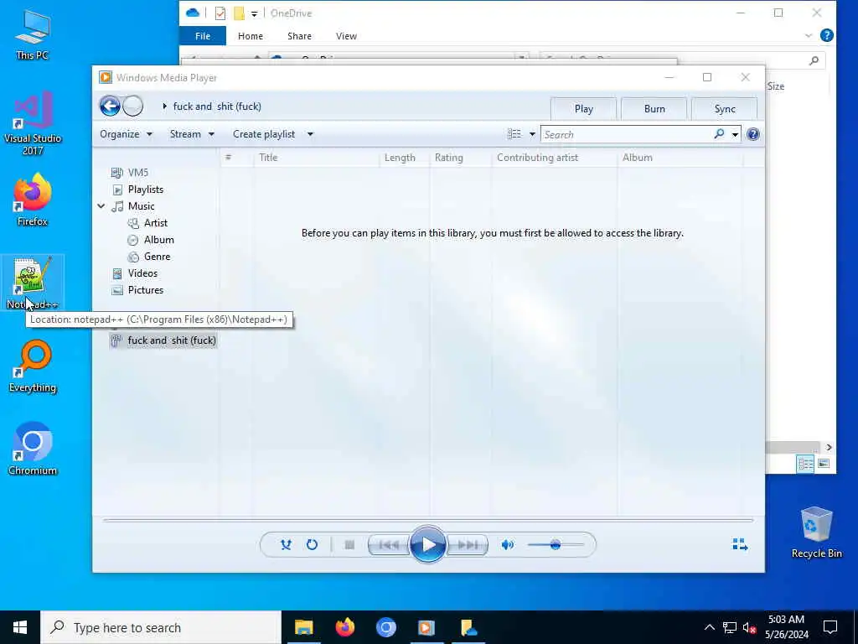The image size is (858, 644).
Task: Open Recycle Bin desktop icon
Action: point(816,532)
